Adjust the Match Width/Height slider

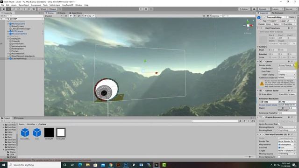click(283, 108)
